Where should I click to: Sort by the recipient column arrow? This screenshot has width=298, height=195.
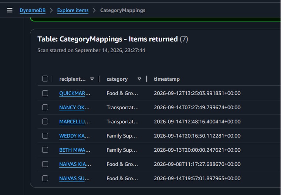(x=92, y=79)
